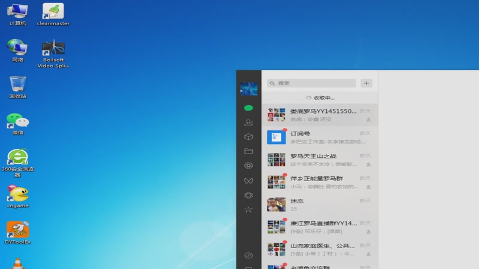Select the Boilsoft Video Splitter shortcut
Image resolution: width=479 pixels, height=269 pixels.
pyautogui.click(x=53, y=54)
